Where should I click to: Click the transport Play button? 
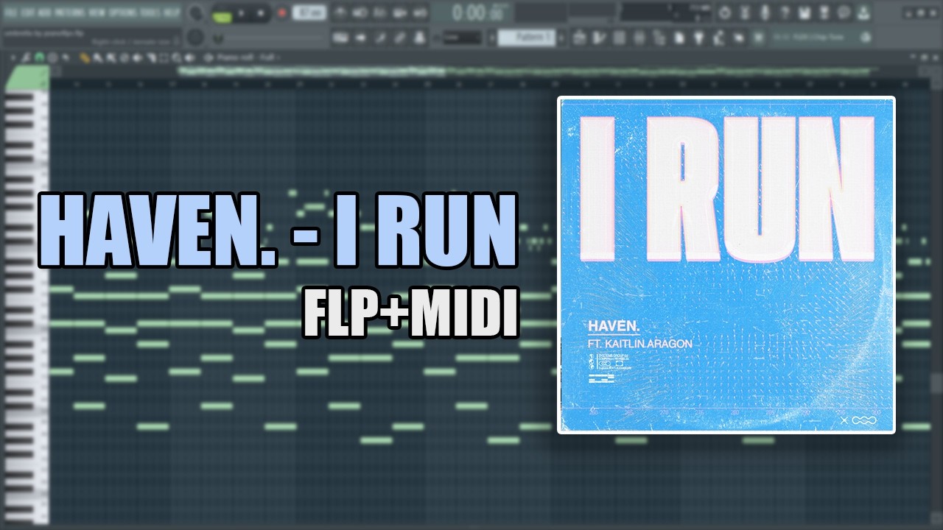(x=241, y=13)
